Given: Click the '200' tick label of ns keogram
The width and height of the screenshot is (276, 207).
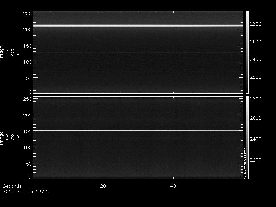Looking at the screenshot, I should pos(28,30).
